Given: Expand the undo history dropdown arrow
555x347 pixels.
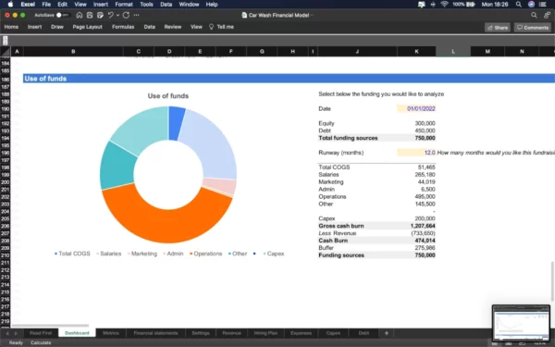Looking at the screenshot, I should 117,16.
